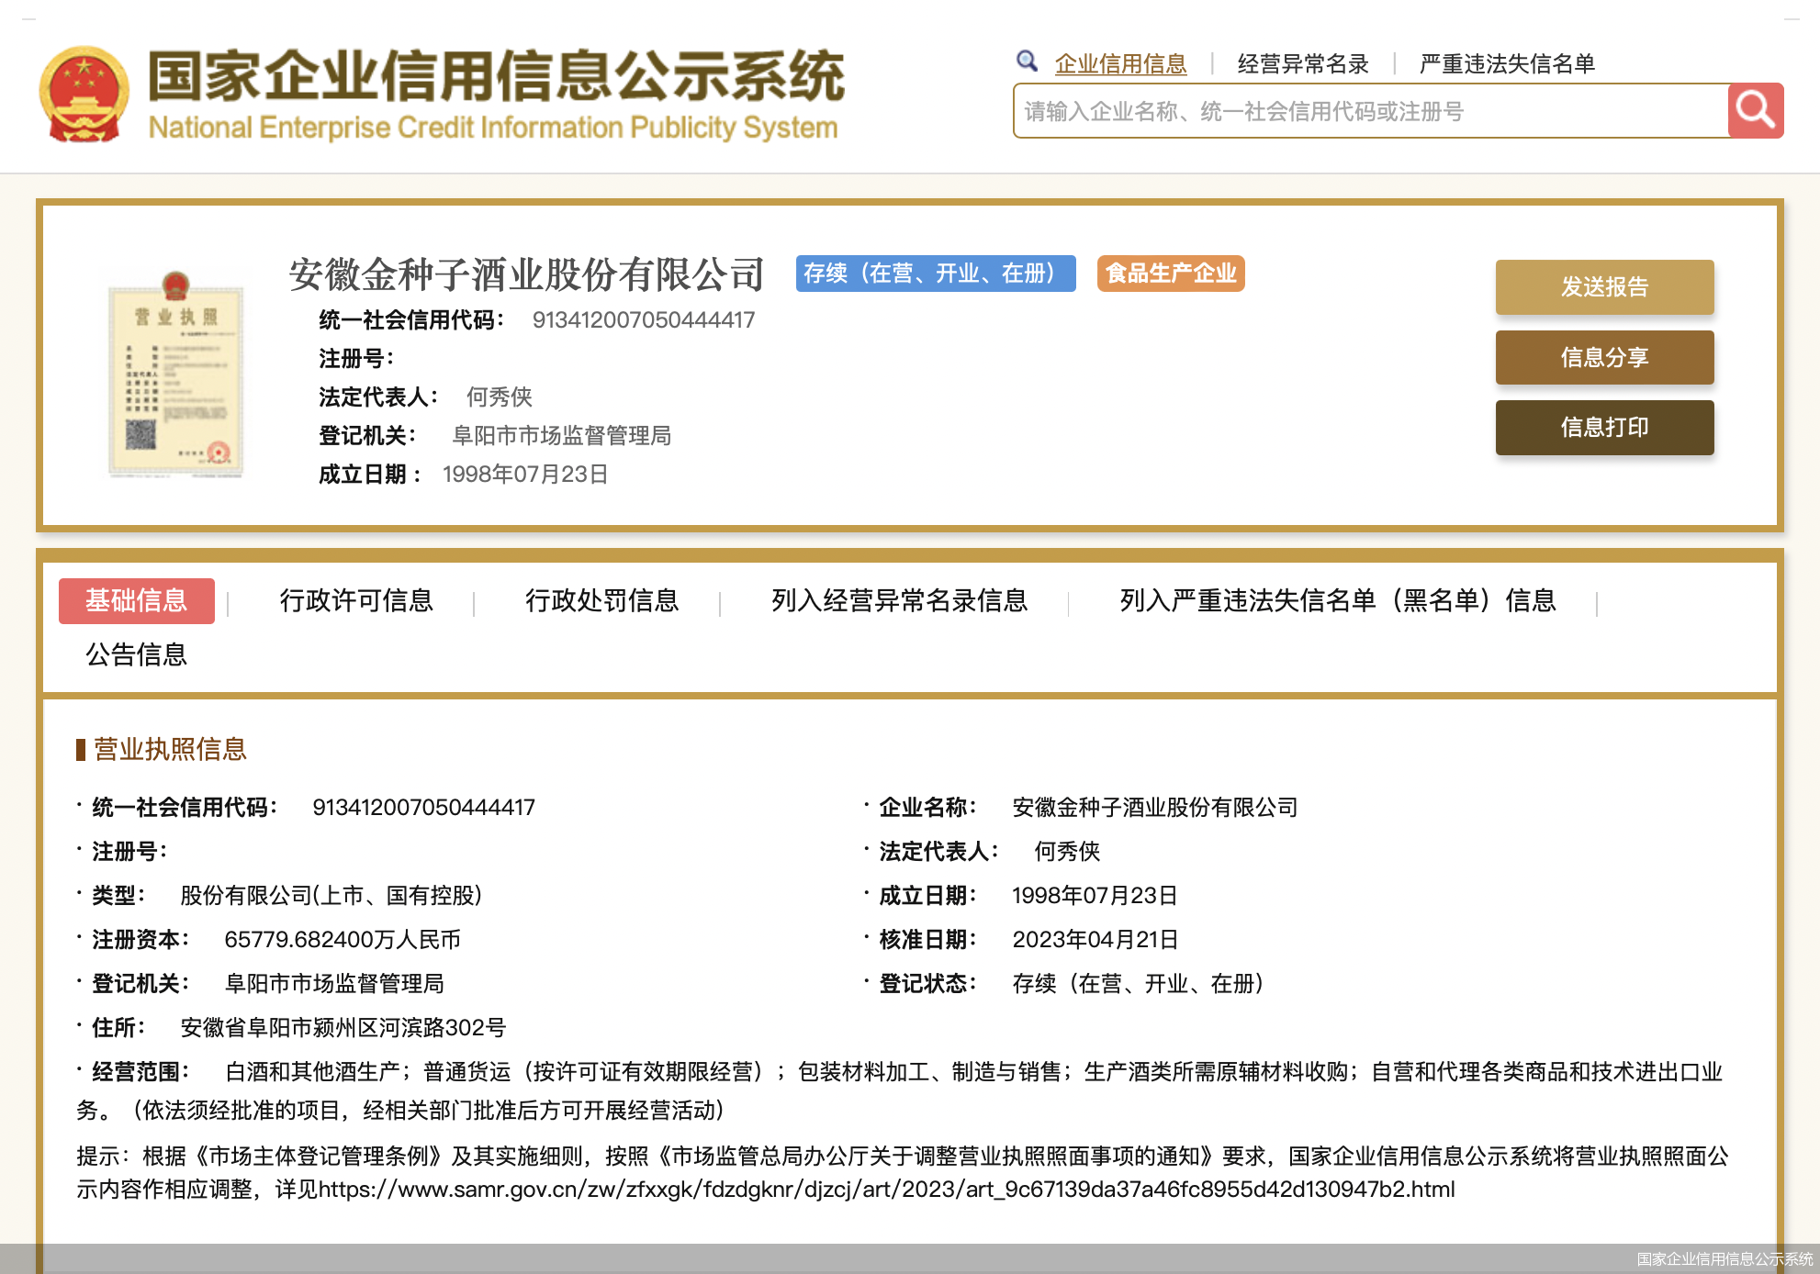The image size is (1820, 1274).
Task: Select the 企业信用信息 search category
Action: 1120,63
